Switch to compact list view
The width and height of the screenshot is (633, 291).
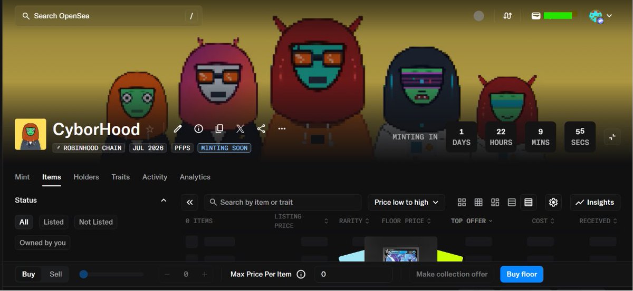click(x=512, y=202)
